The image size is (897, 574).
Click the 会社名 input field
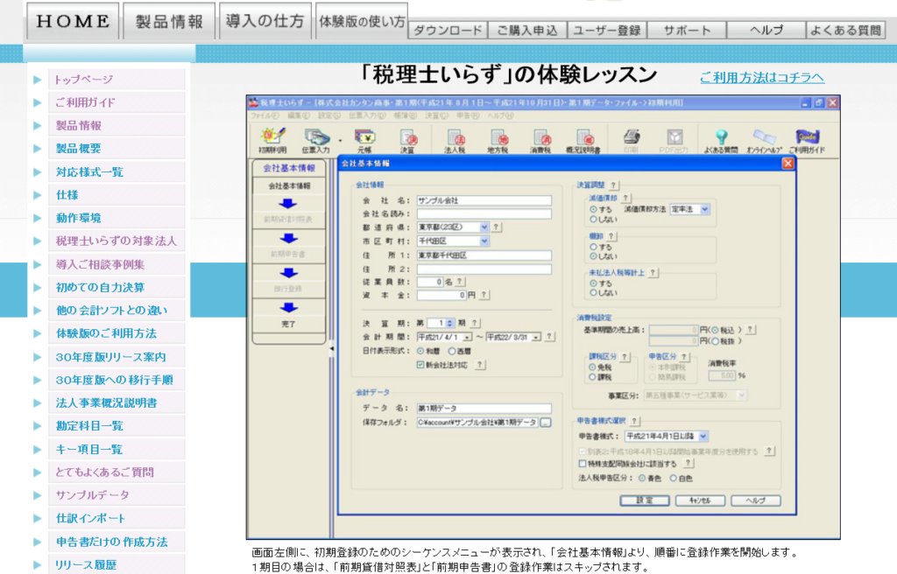pos(484,200)
